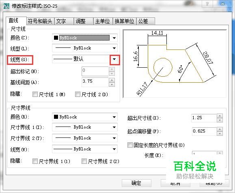Close the 修改标注样式 dialog

(x=222, y=4)
